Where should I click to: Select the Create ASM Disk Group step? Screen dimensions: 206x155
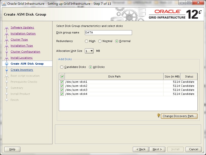pos(27,64)
